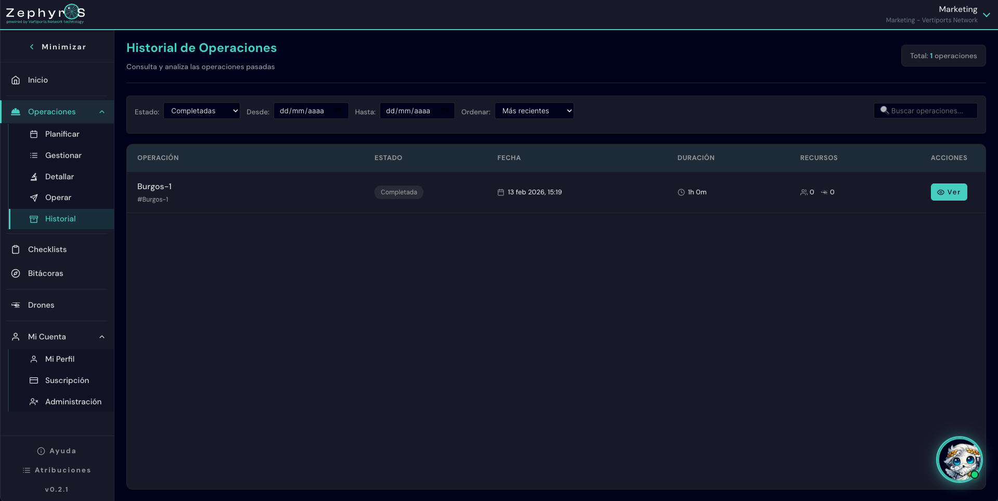Image resolution: width=998 pixels, height=501 pixels.
Task: Click the Checklists clipboard icon
Action: pos(16,249)
